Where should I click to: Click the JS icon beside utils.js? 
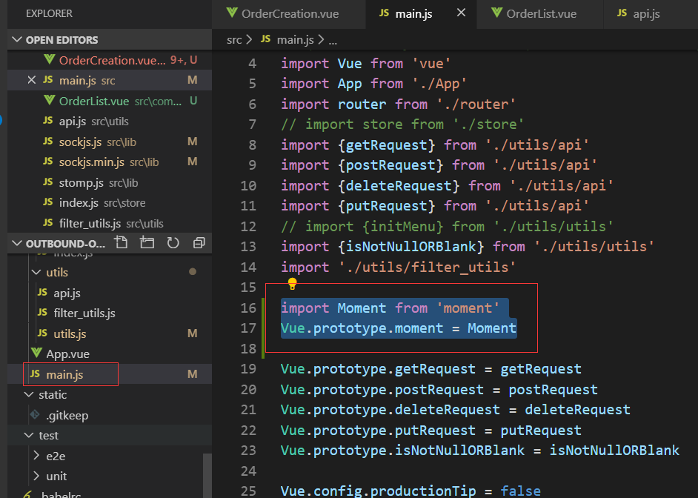pos(42,333)
